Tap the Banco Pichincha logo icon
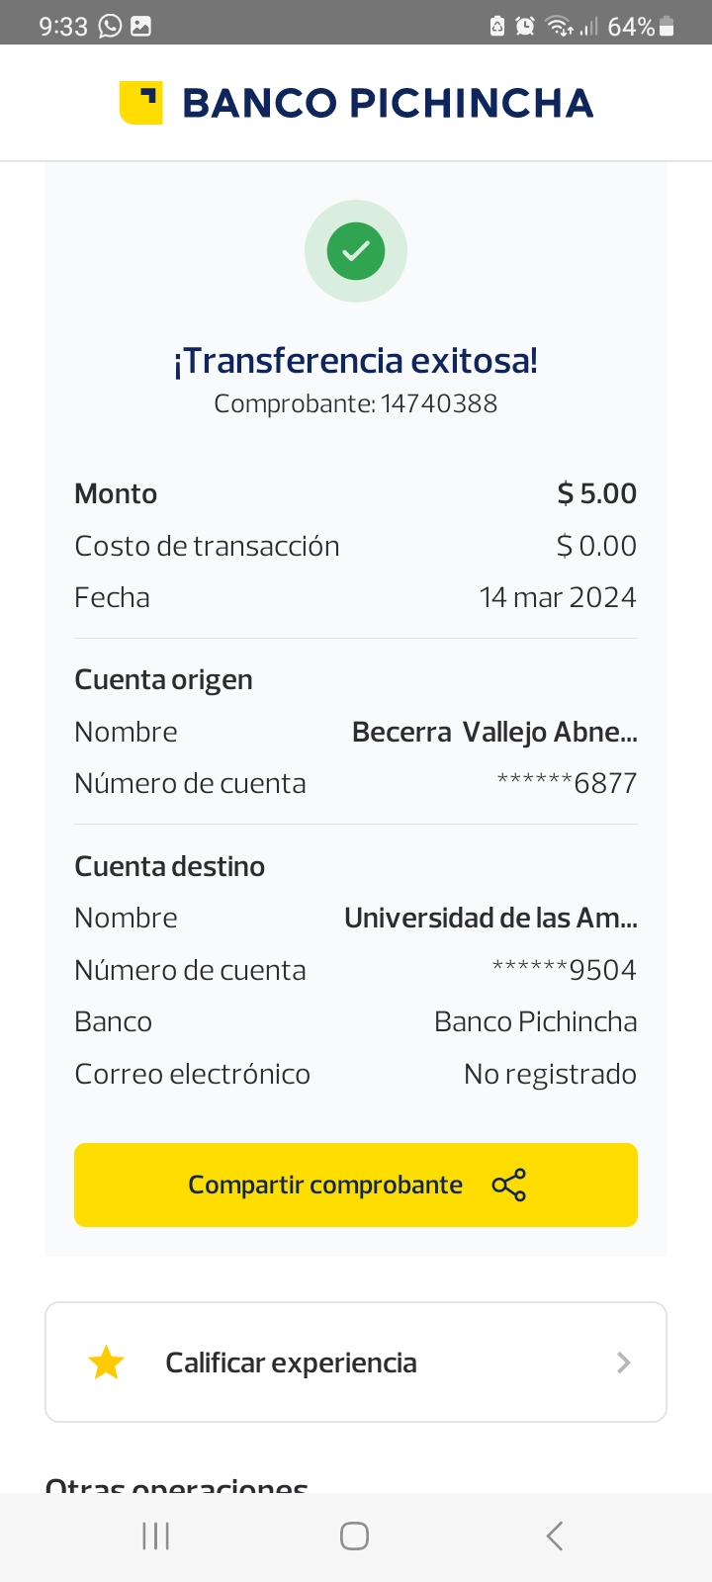Viewport: 712px width, 1582px height. pos(140,103)
